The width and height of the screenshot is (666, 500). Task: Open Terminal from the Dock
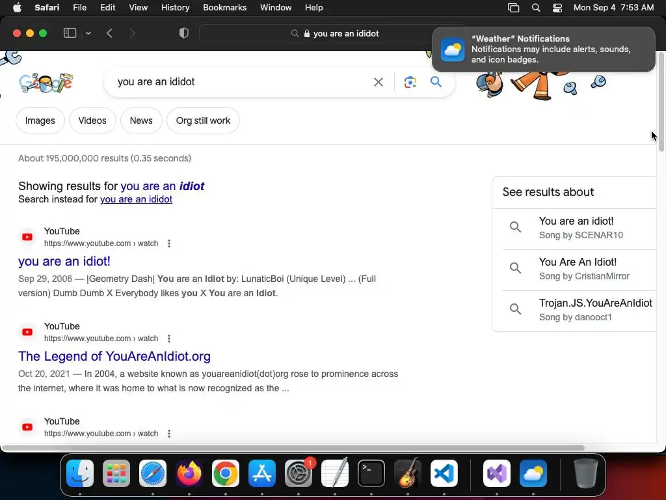pos(371,473)
